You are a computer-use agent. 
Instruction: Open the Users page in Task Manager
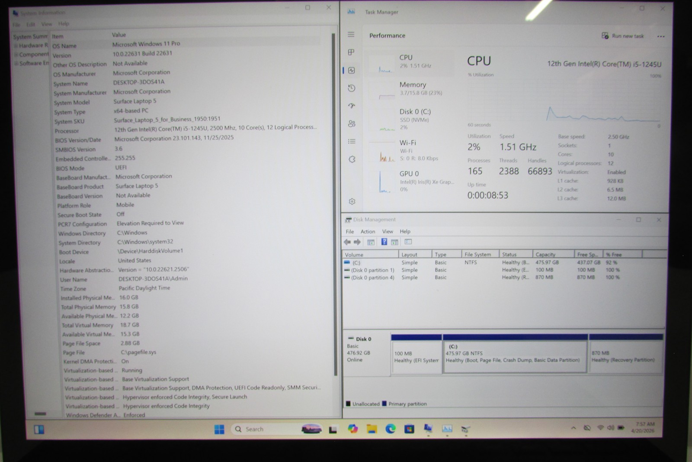352,123
